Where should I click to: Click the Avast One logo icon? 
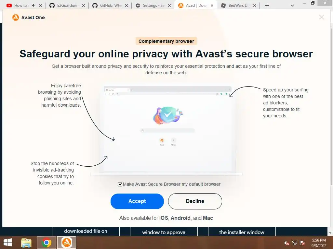[x=16, y=18]
